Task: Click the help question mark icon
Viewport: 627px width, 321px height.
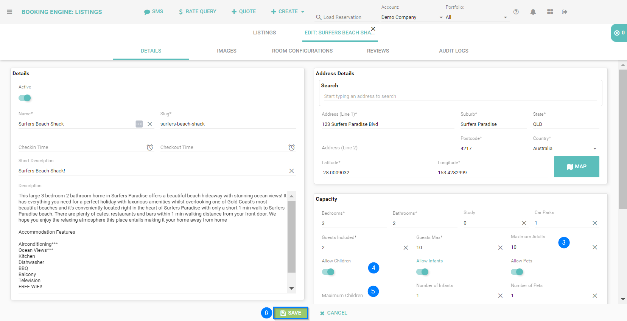Action: [x=516, y=12]
